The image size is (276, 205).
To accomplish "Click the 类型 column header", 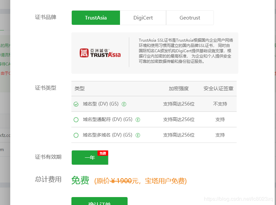I will click(78, 89).
